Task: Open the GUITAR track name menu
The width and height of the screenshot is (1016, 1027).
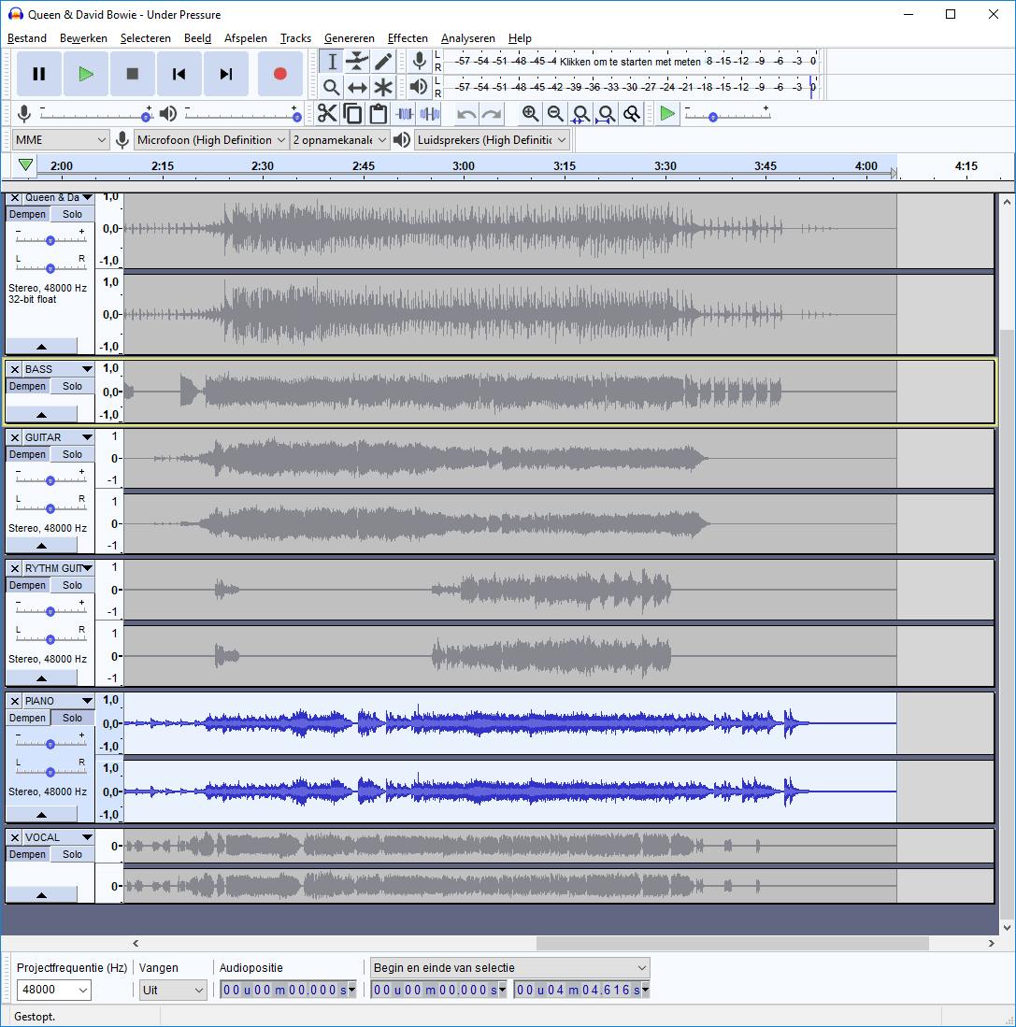Action: pyautogui.click(x=85, y=436)
